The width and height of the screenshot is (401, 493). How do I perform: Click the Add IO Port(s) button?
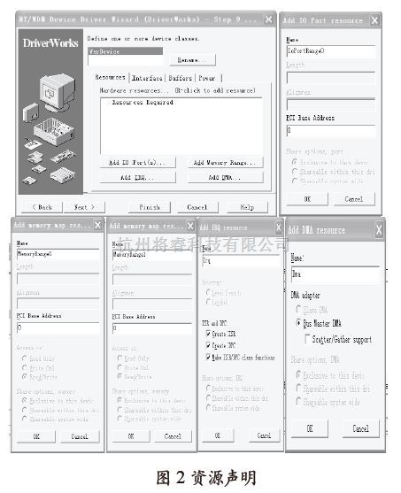137,163
